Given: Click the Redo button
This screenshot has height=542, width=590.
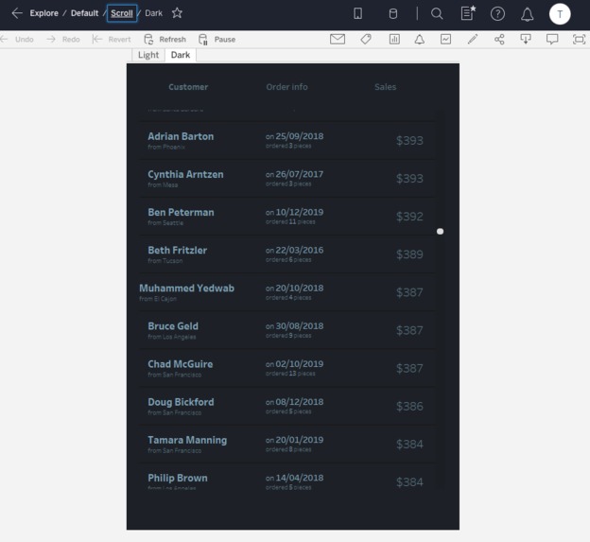Looking at the screenshot, I should (x=63, y=39).
